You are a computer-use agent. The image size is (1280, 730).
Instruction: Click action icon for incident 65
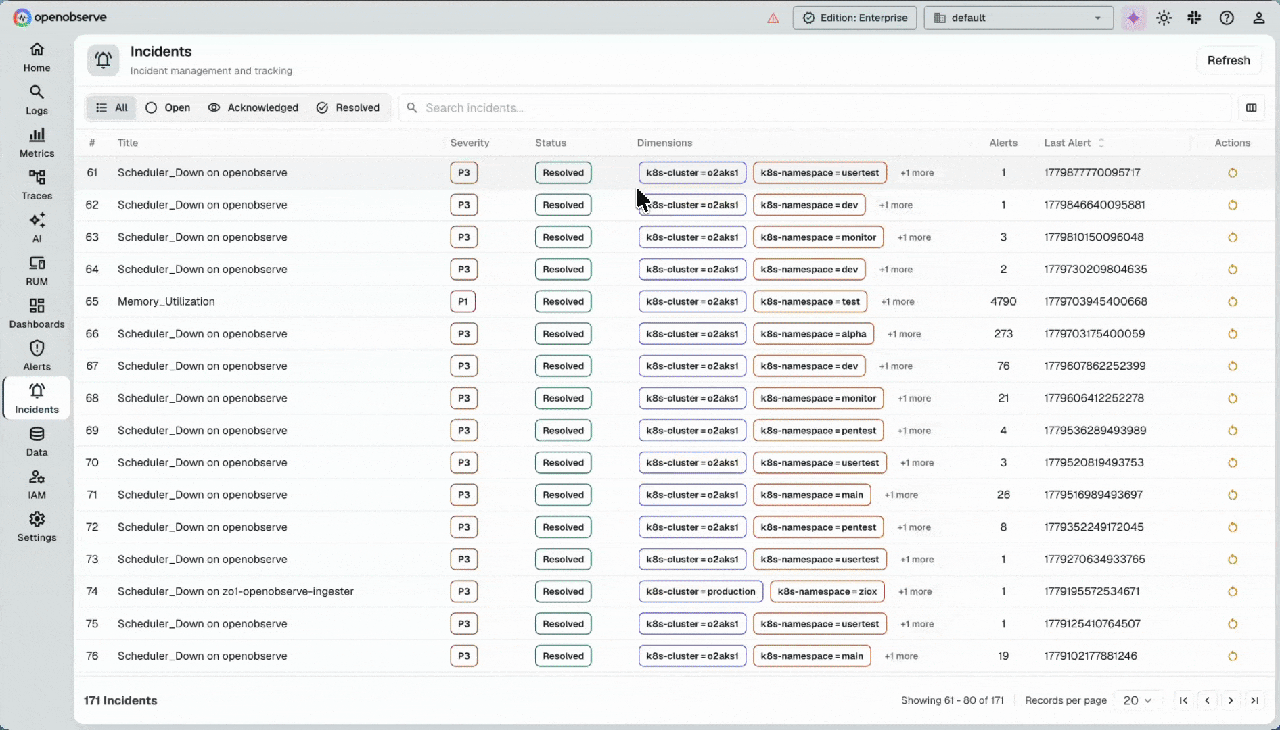pos(1232,301)
